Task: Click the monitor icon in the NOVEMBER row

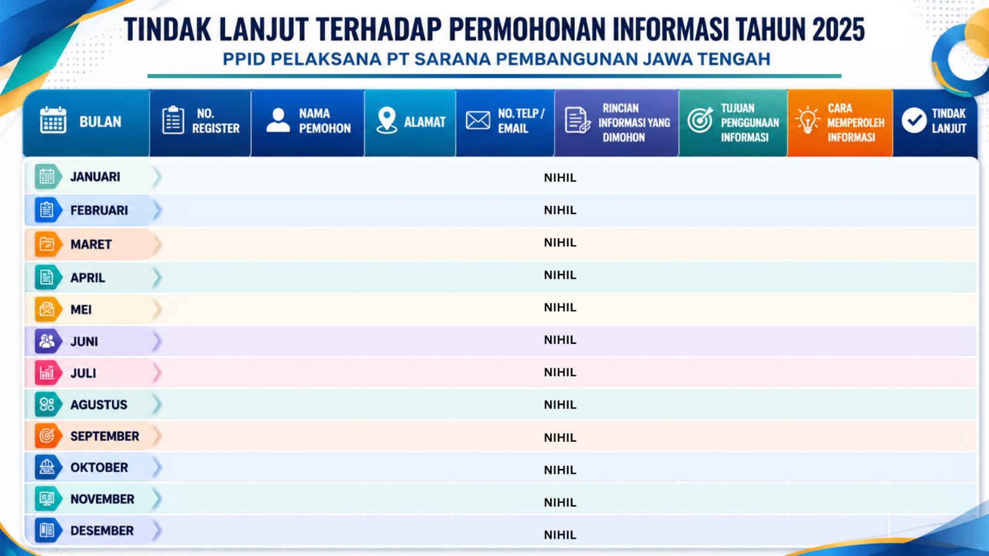Action: pyautogui.click(x=46, y=499)
